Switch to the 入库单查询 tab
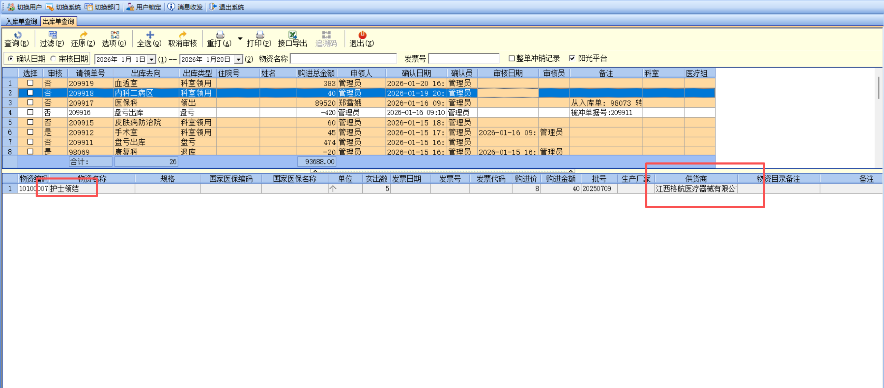 click(x=21, y=21)
